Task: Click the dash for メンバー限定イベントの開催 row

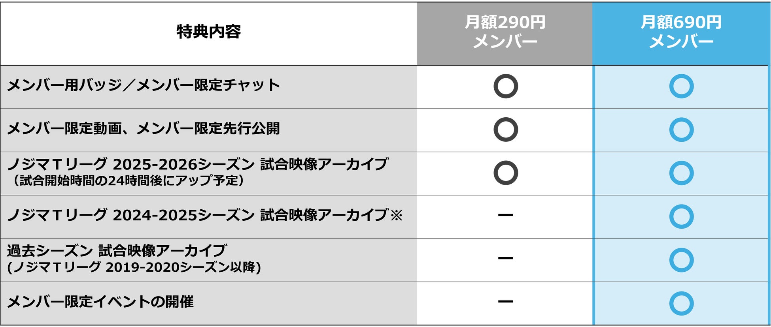Action: pyautogui.click(x=505, y=302)
